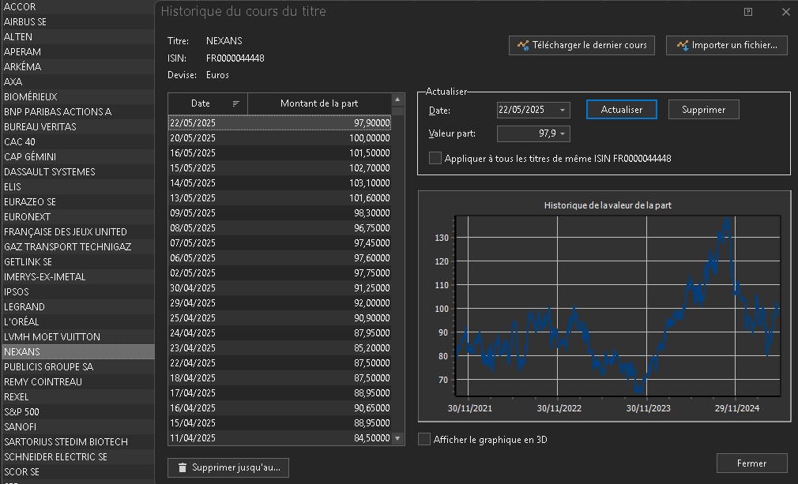Select EURONEXT in the list

(77, 216)
